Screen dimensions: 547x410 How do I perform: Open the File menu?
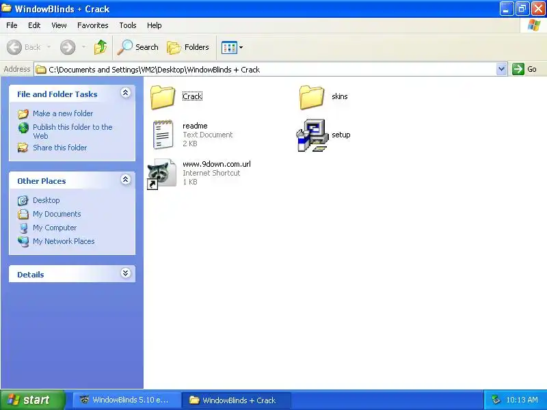pyautogui.click(x=12, y=25)
